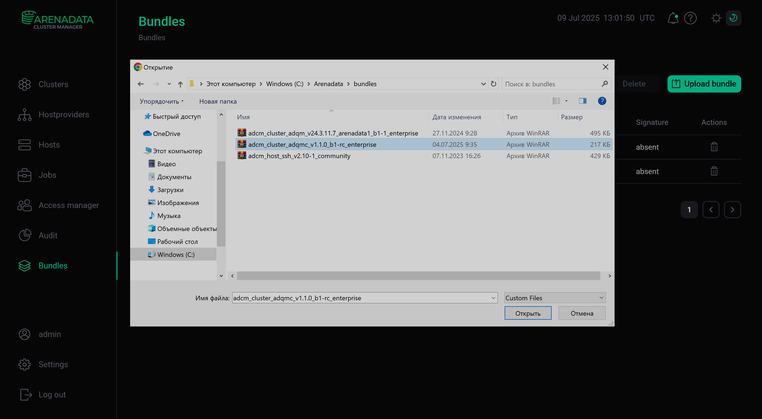The height and width of the screenshot is (419, 762).
Task: Go to Hostproviders in sidebar
Action: (64, 115)
